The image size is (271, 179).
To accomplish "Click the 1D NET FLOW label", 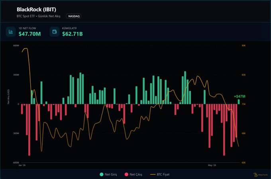I will [x=27, y=28].
